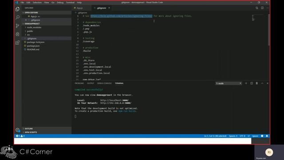Click the .gitignore breadcrumb
The height and width of the screenshot is (160, 284).
(83, 13)
